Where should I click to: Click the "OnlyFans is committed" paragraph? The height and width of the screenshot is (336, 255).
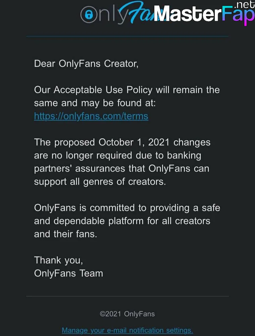click(x=127, y=221)
